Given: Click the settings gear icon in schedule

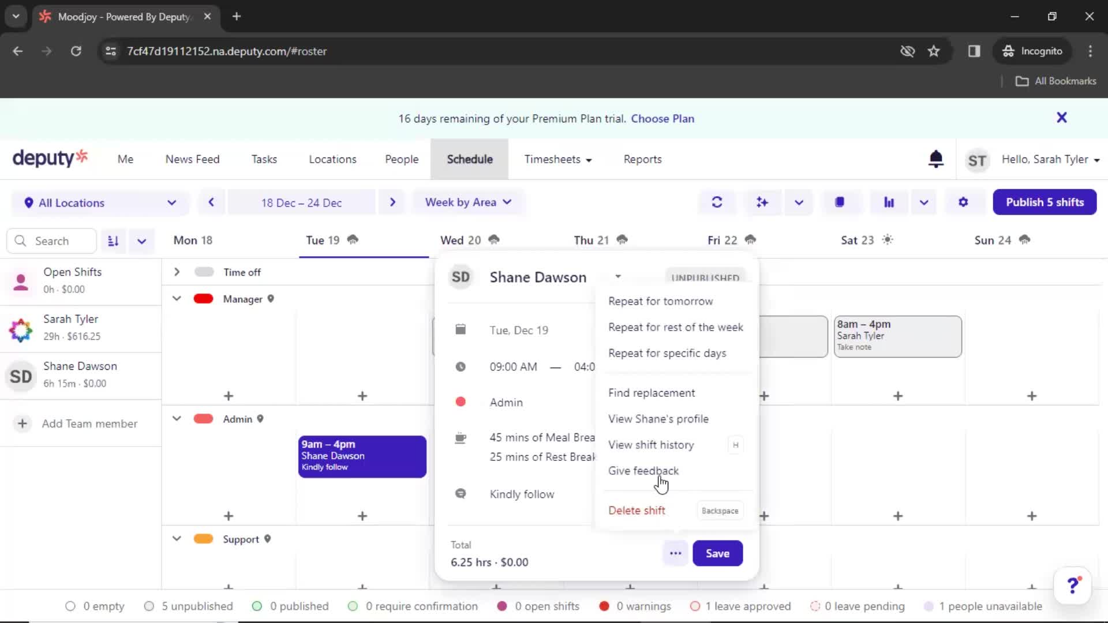Looking at the screenshot, I should pyautogui.click(x=963, y=201).
